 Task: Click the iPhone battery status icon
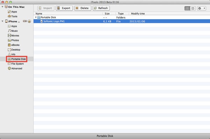pos(25,21)
